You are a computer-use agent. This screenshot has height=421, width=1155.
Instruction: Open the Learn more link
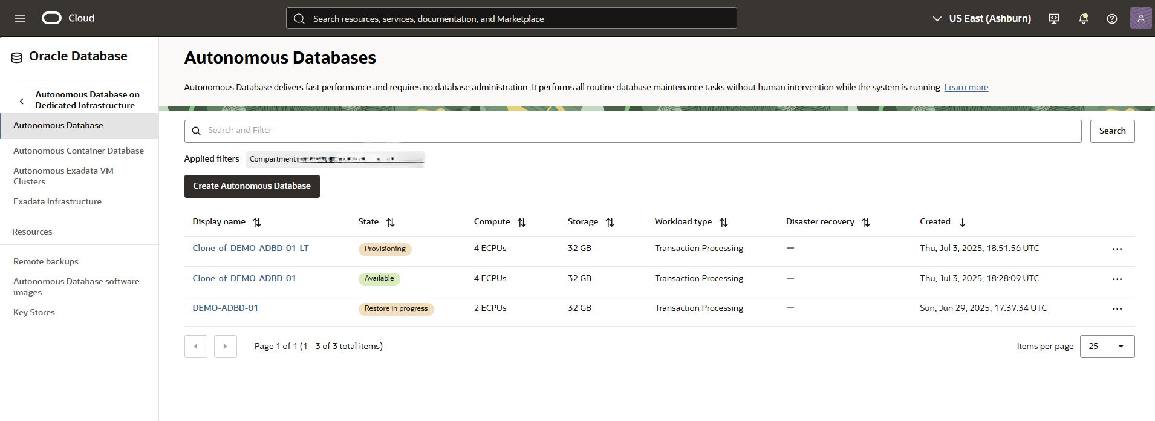pyautogui.click(x=966, y=87)
